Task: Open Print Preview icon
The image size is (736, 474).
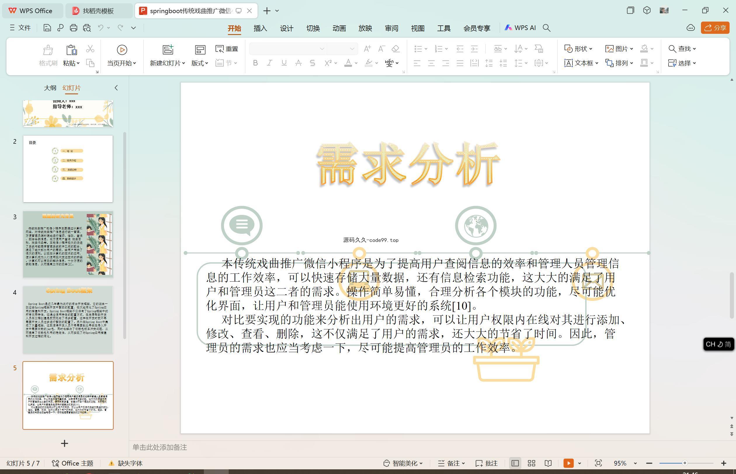Action: pyautogui.click(x=87, y=28)
